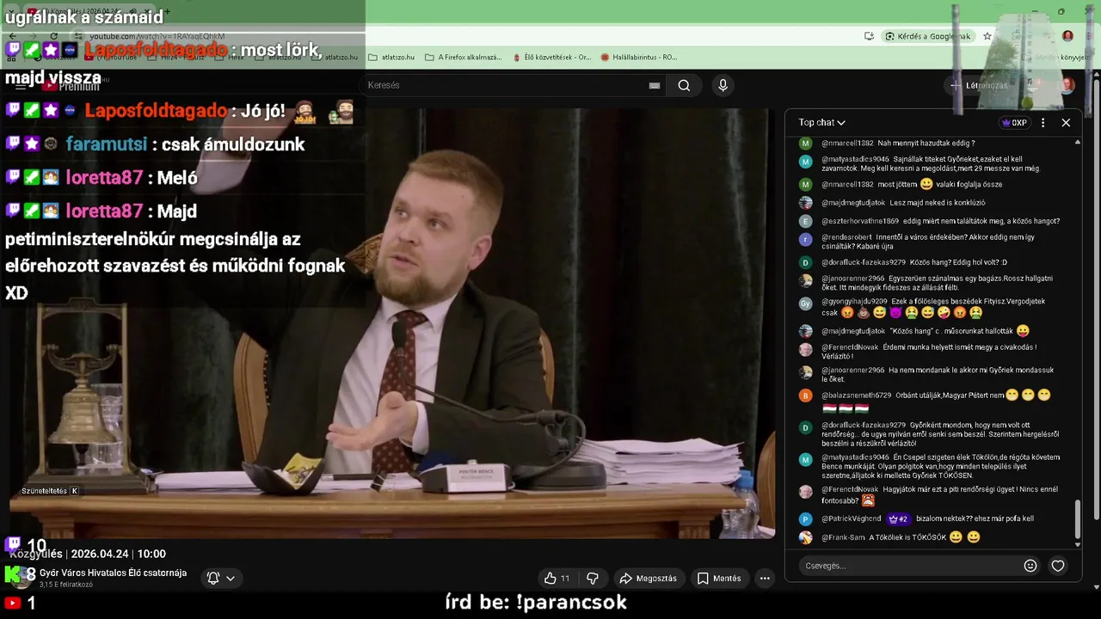Open Élő közvetítések bookmark
The width and height of the screenshot is (1101, 619).
click(550, 58)
